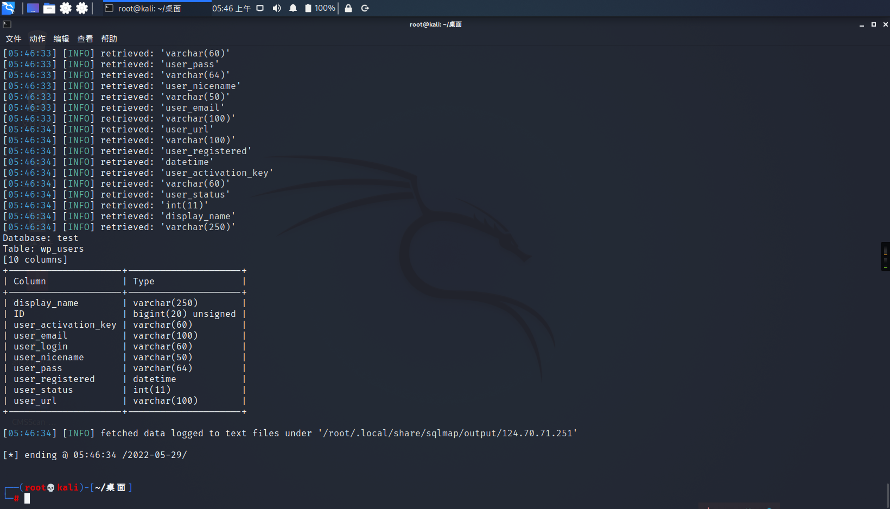Activate the lock screen icon
This screenshot has height=509, width=890.
click(348, 8)
